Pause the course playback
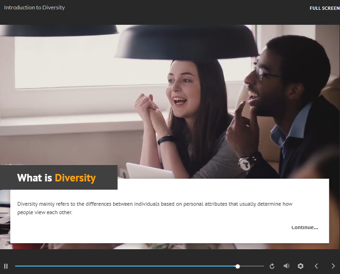Viewport: 340px width, 274px height. click(6, 266)
